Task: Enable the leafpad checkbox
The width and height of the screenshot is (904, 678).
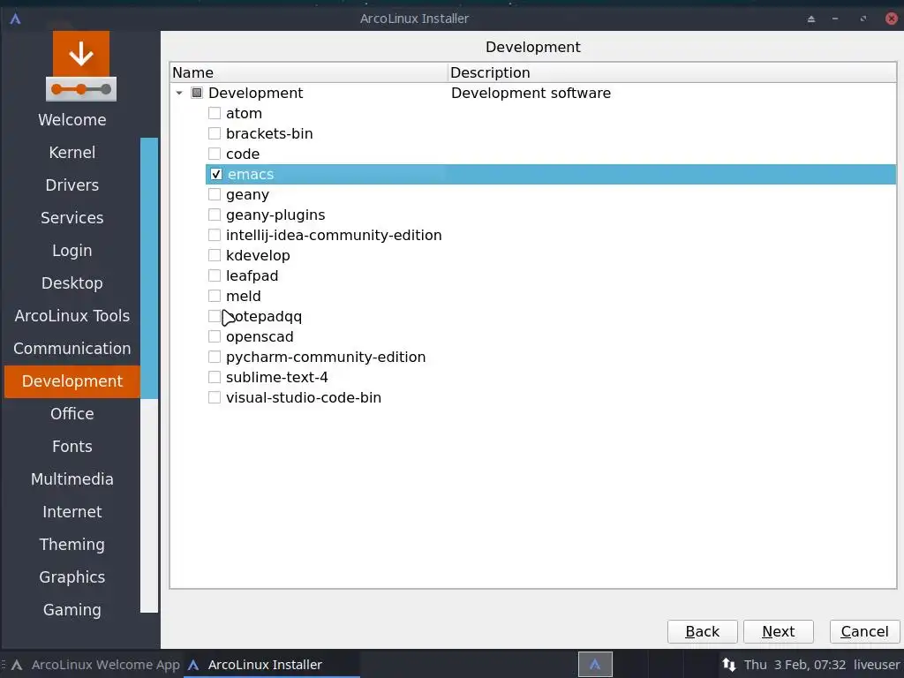Action: [215, 275]
